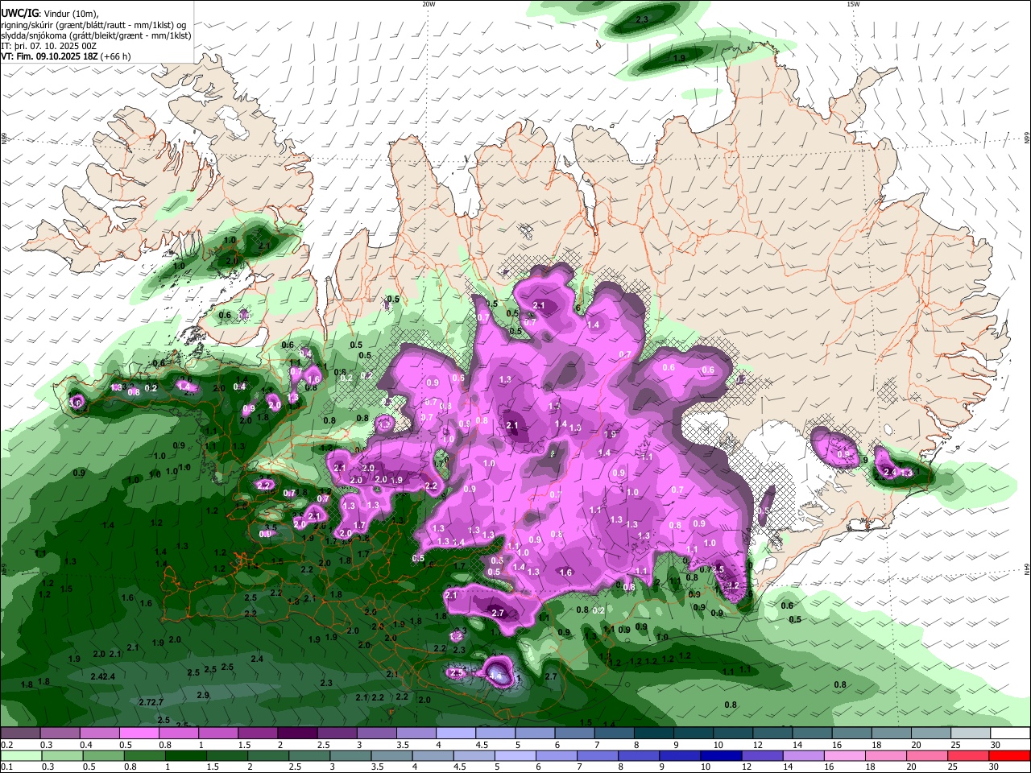Click the 'UWC/IG: Vindur (10m),' title line
This screenshot has height=773, width=1031.
tap(49, 14)
